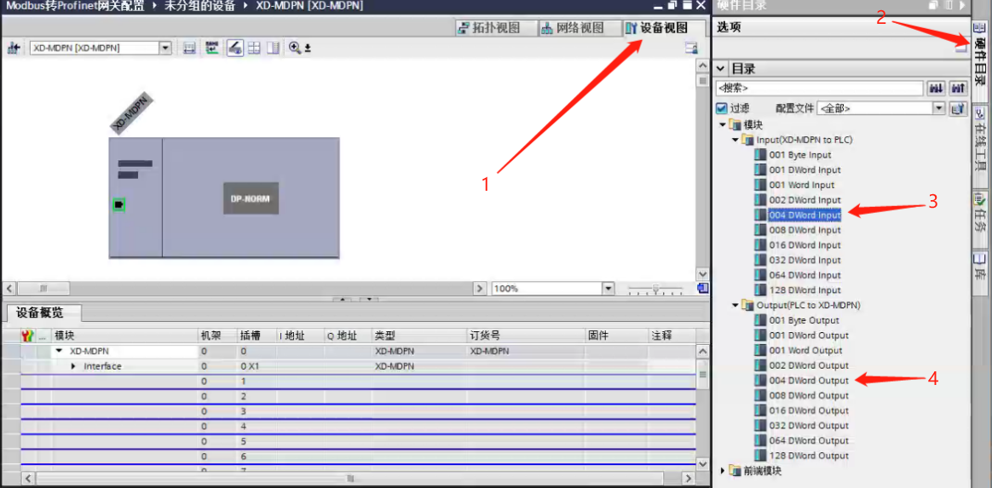Open the 硬件目录 side tab
Screen dimensions: 992x488
click(979, 60)
